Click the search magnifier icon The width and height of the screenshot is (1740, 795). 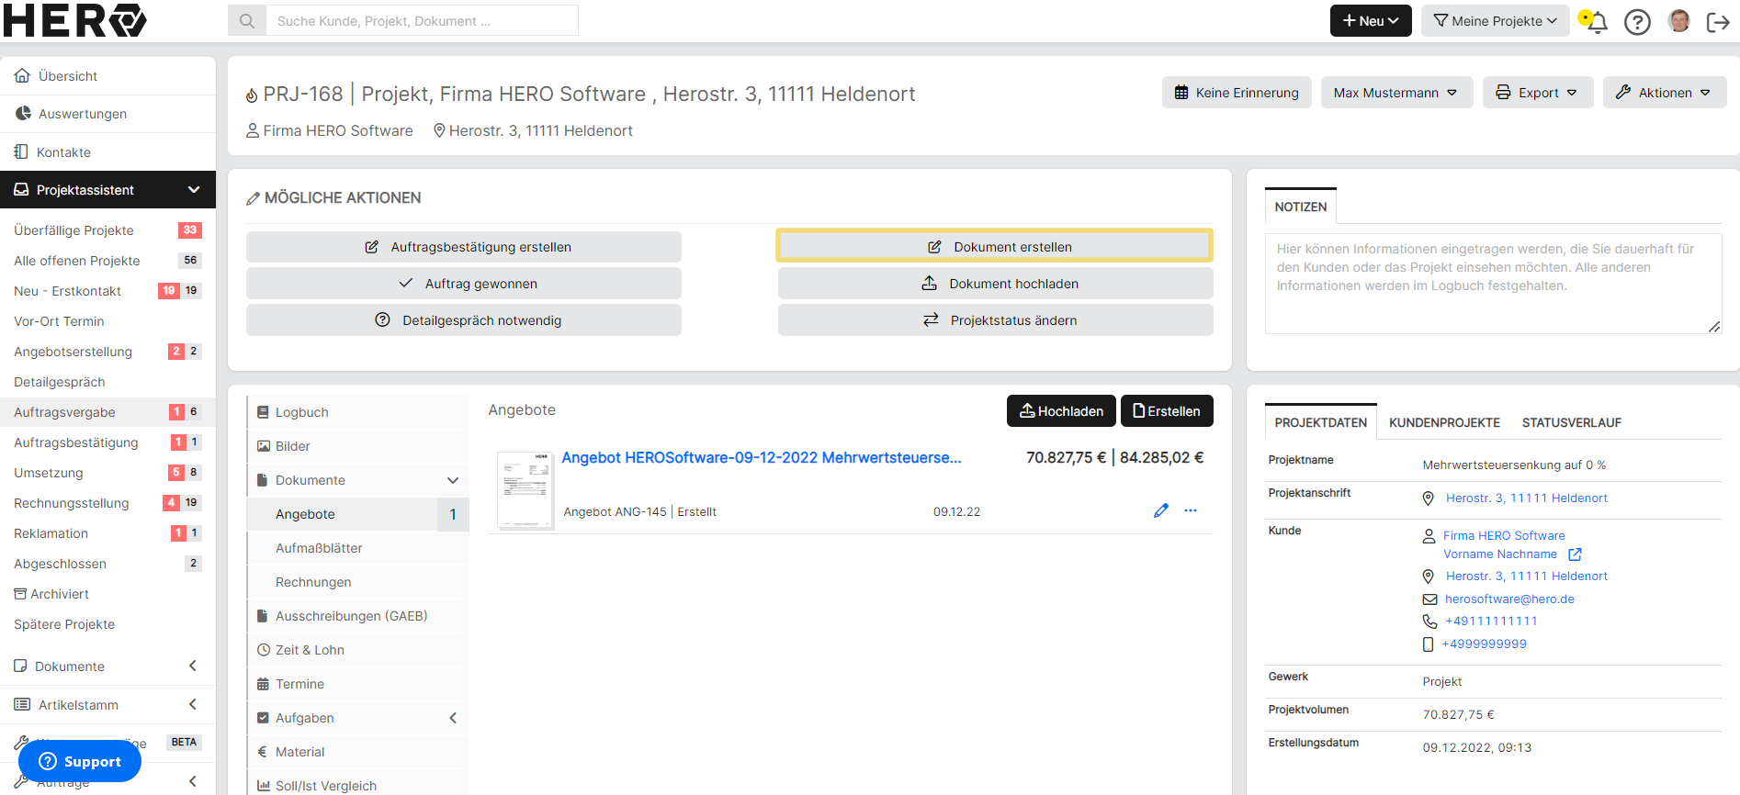tap(247, 20)
